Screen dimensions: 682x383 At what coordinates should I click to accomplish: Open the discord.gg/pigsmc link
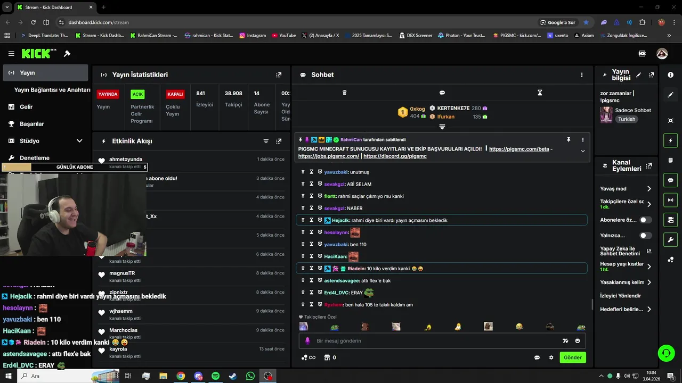pos(395,156)
